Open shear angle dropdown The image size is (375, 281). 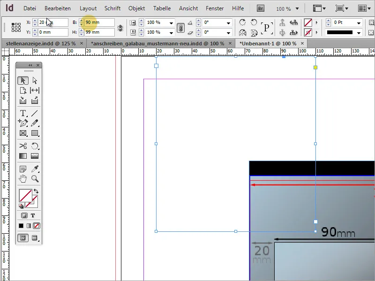point(228,32)
